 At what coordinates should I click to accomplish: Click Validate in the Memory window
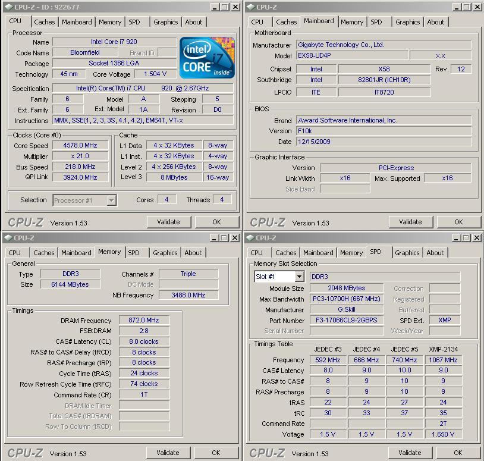(x=168, y=453)
